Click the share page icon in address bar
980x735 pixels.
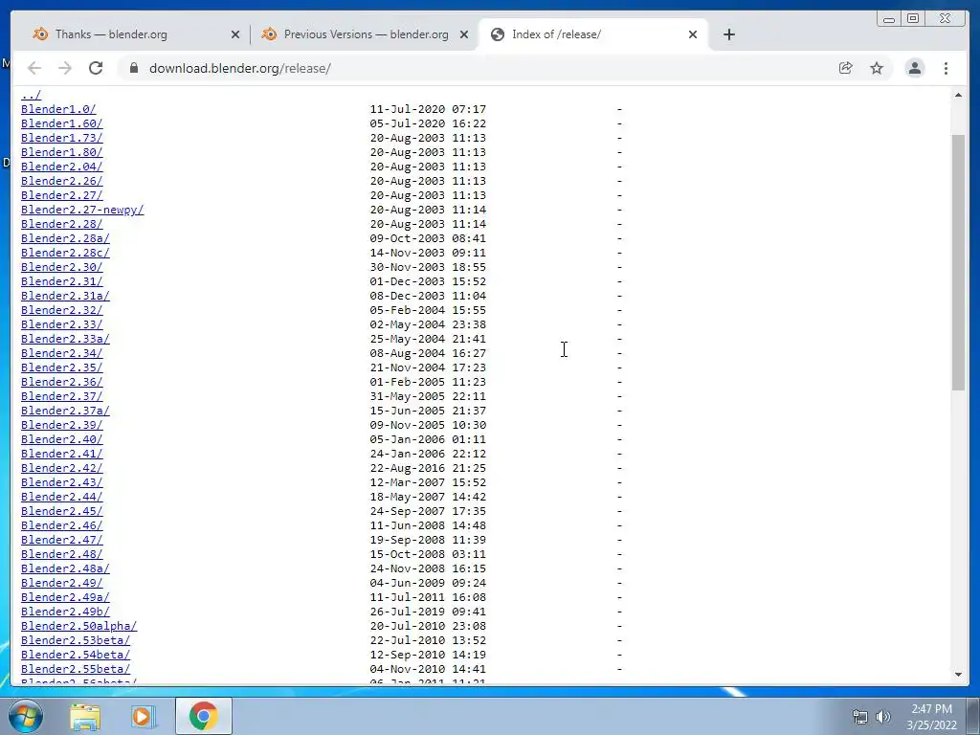(846, 68)
